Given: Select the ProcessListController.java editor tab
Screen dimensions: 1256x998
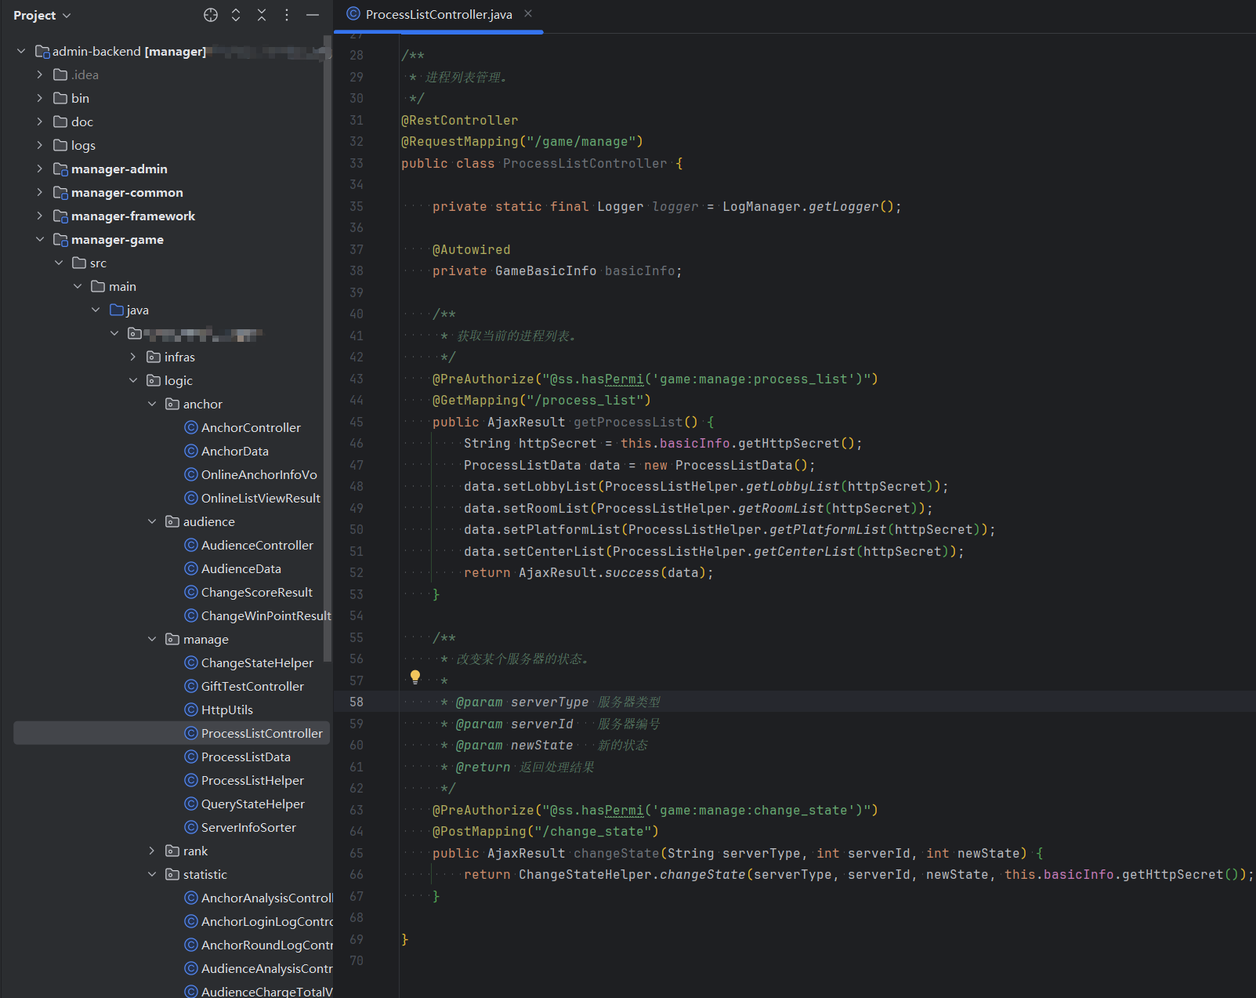Looking at the screenshot, I should tap(439, 14).
